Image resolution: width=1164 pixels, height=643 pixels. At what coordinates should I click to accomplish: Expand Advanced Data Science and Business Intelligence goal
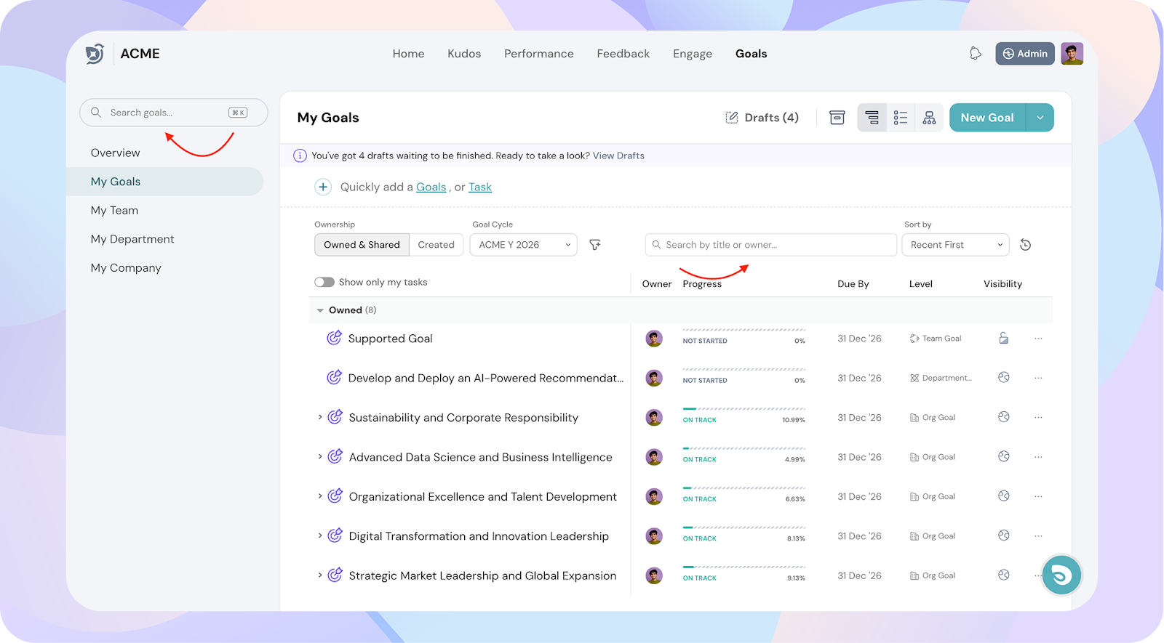click(x=320, y=456)
